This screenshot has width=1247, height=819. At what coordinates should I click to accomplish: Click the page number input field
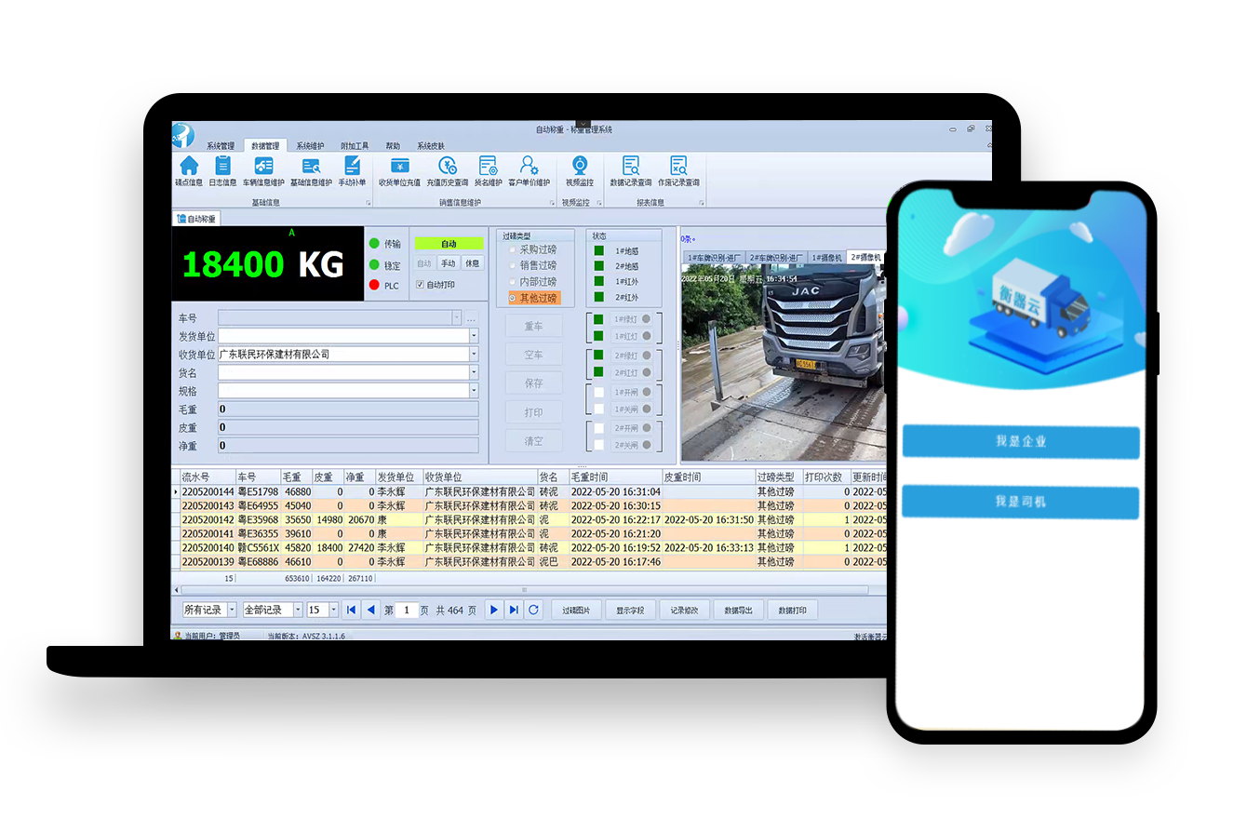point(407,610)
